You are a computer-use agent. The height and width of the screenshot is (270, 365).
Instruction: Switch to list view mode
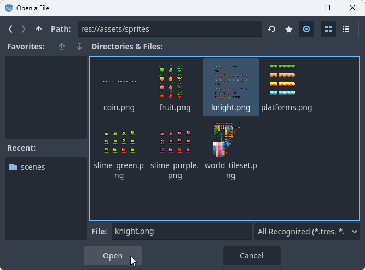(346, 29)
